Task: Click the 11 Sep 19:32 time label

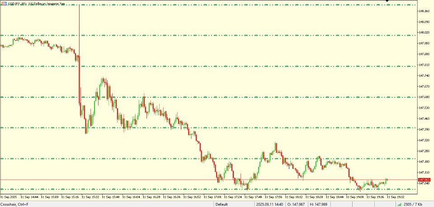Action: [396, 197]
